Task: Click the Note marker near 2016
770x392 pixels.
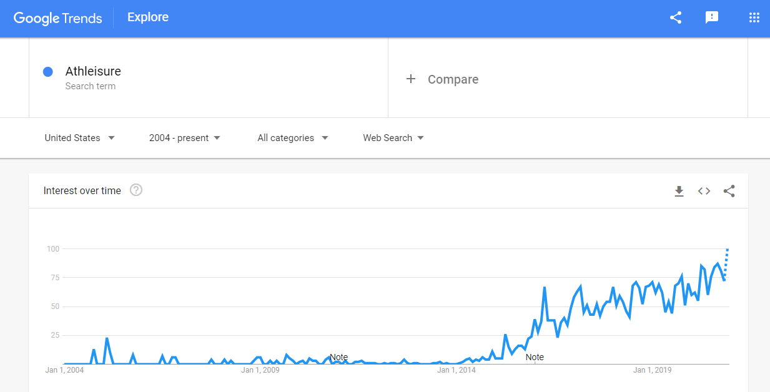Action: pyautogui.click(x=535, y=357)
